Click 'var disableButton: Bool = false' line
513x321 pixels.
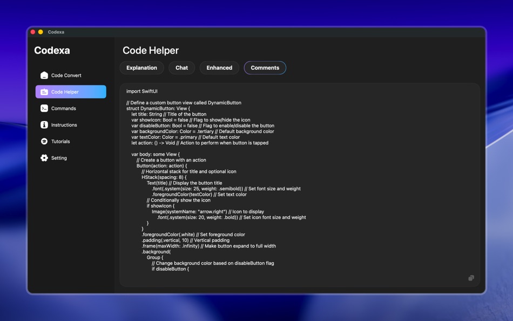pyautogui.click(x=203, y=126)
